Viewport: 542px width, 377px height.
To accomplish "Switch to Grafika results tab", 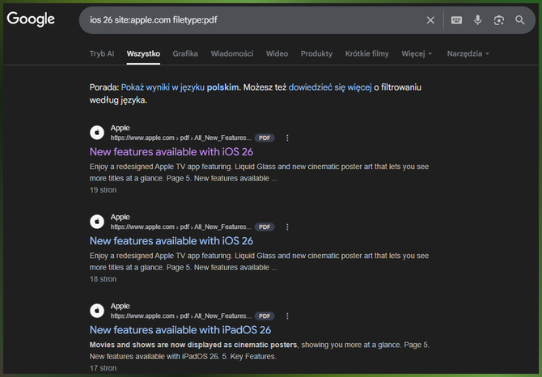I will pyautogui.click(x=185, y=53).
